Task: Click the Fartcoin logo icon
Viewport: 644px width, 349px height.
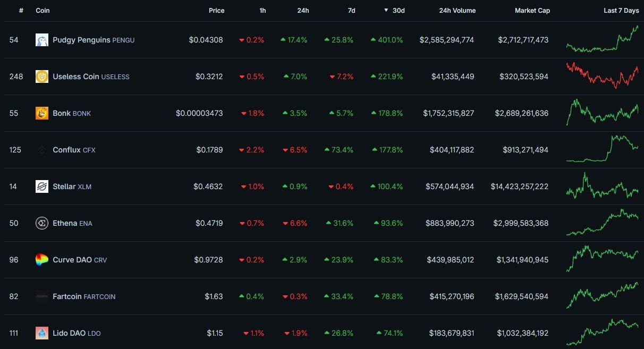Action: (42, 296)
